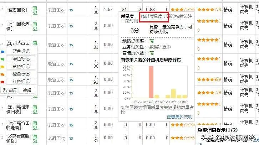259x145 pixels.
Task: Click the flag icon beside [老茅台回收价格]
Action: pos(2,137)
